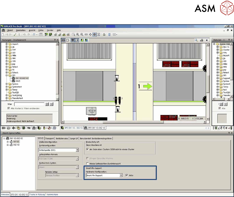
Task: Click the undo arrow toolbar icon
Action: click(x=24, y=35)
